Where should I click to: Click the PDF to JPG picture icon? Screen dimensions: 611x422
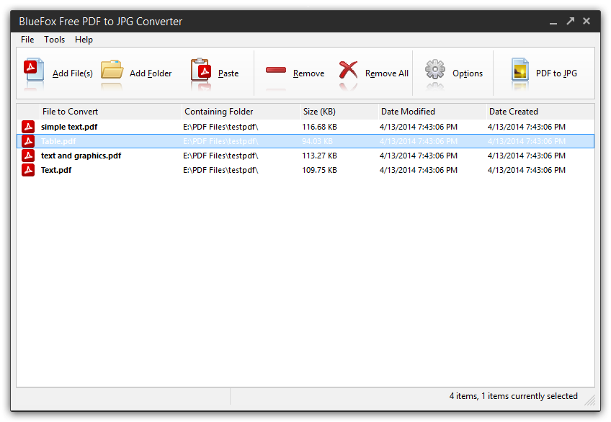[x=520, y=70]
